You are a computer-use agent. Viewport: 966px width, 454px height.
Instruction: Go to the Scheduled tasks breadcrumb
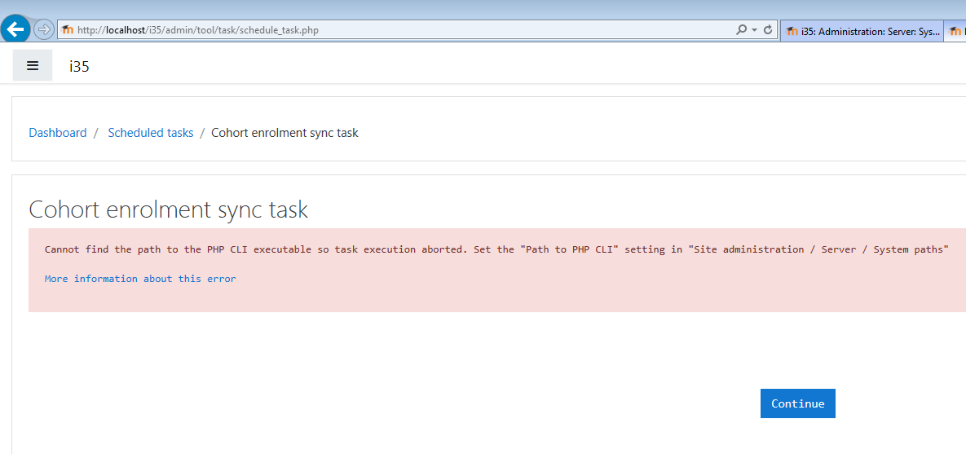click(150, 132)
